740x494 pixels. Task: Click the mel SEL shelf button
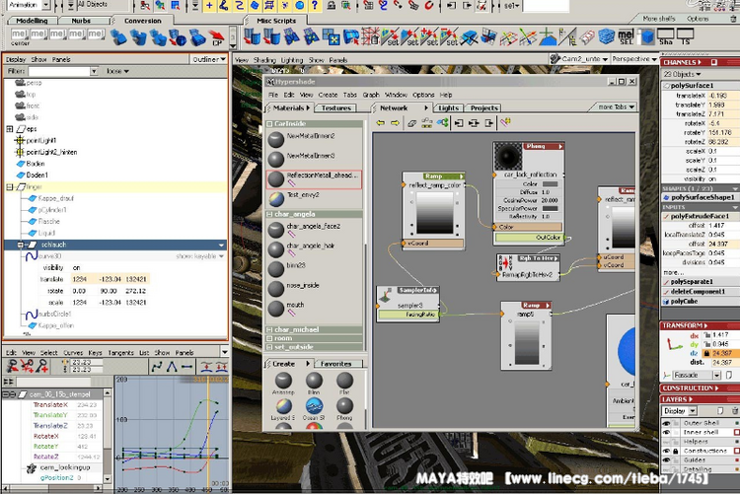tap(626, 36)
